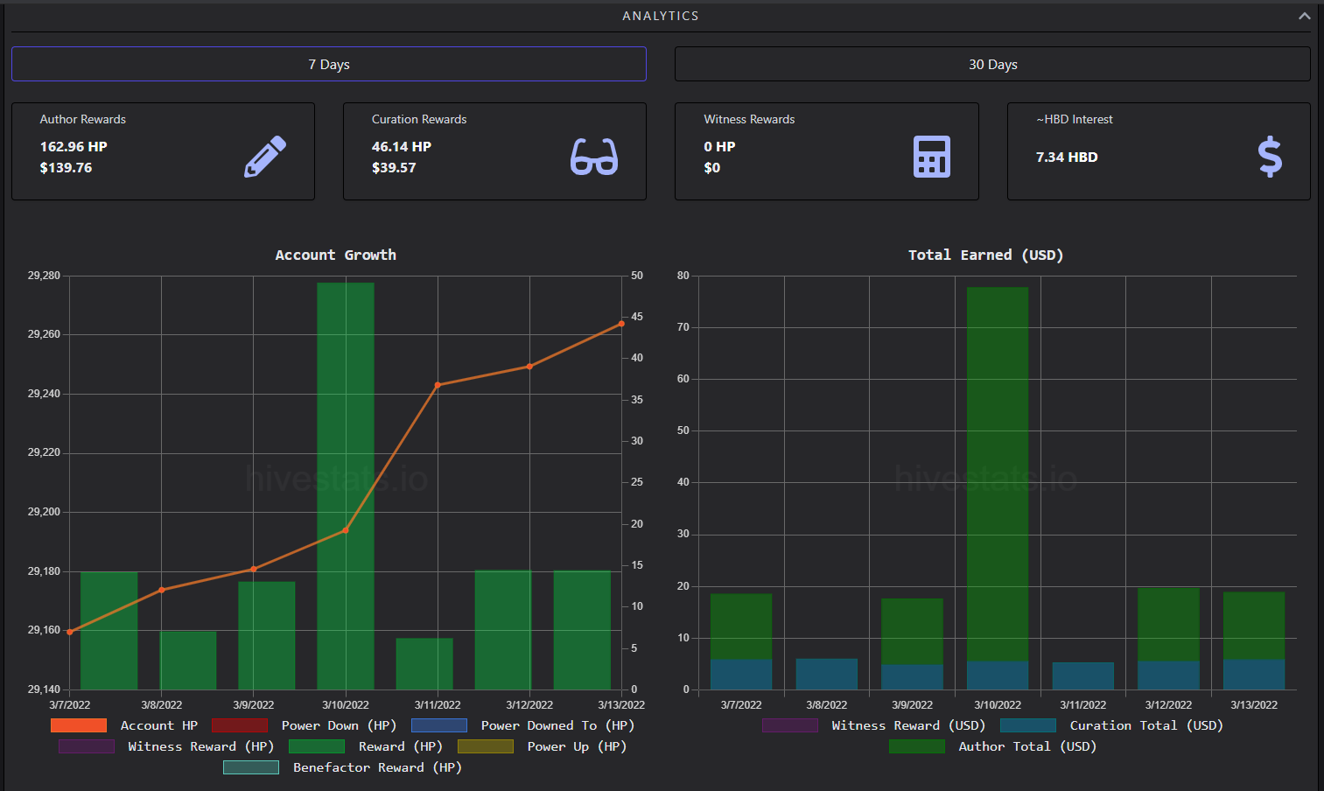Image resolution: width=1324 pixels, height=791 pixels.
Task: Switch to the 30 Days tab
Action: tap(992, 64)
